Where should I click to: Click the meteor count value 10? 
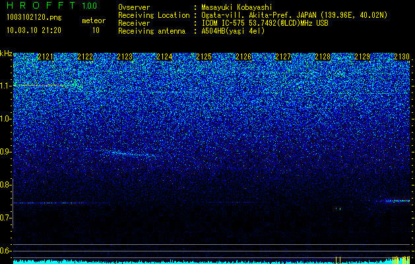[96, 30]
